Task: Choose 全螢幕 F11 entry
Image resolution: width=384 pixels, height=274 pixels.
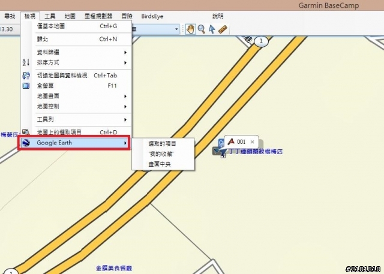Action: click(76, 86)
